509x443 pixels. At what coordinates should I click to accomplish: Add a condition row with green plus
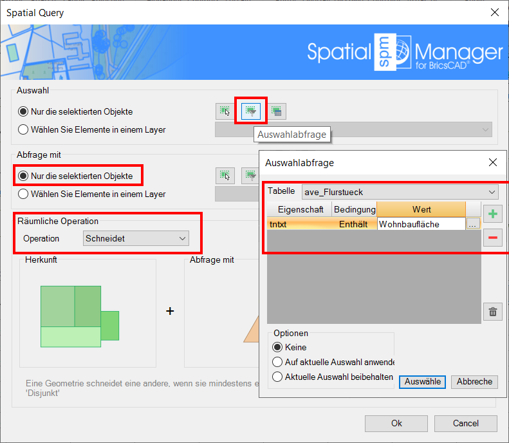pyautogui.click(x=492, y=214)
